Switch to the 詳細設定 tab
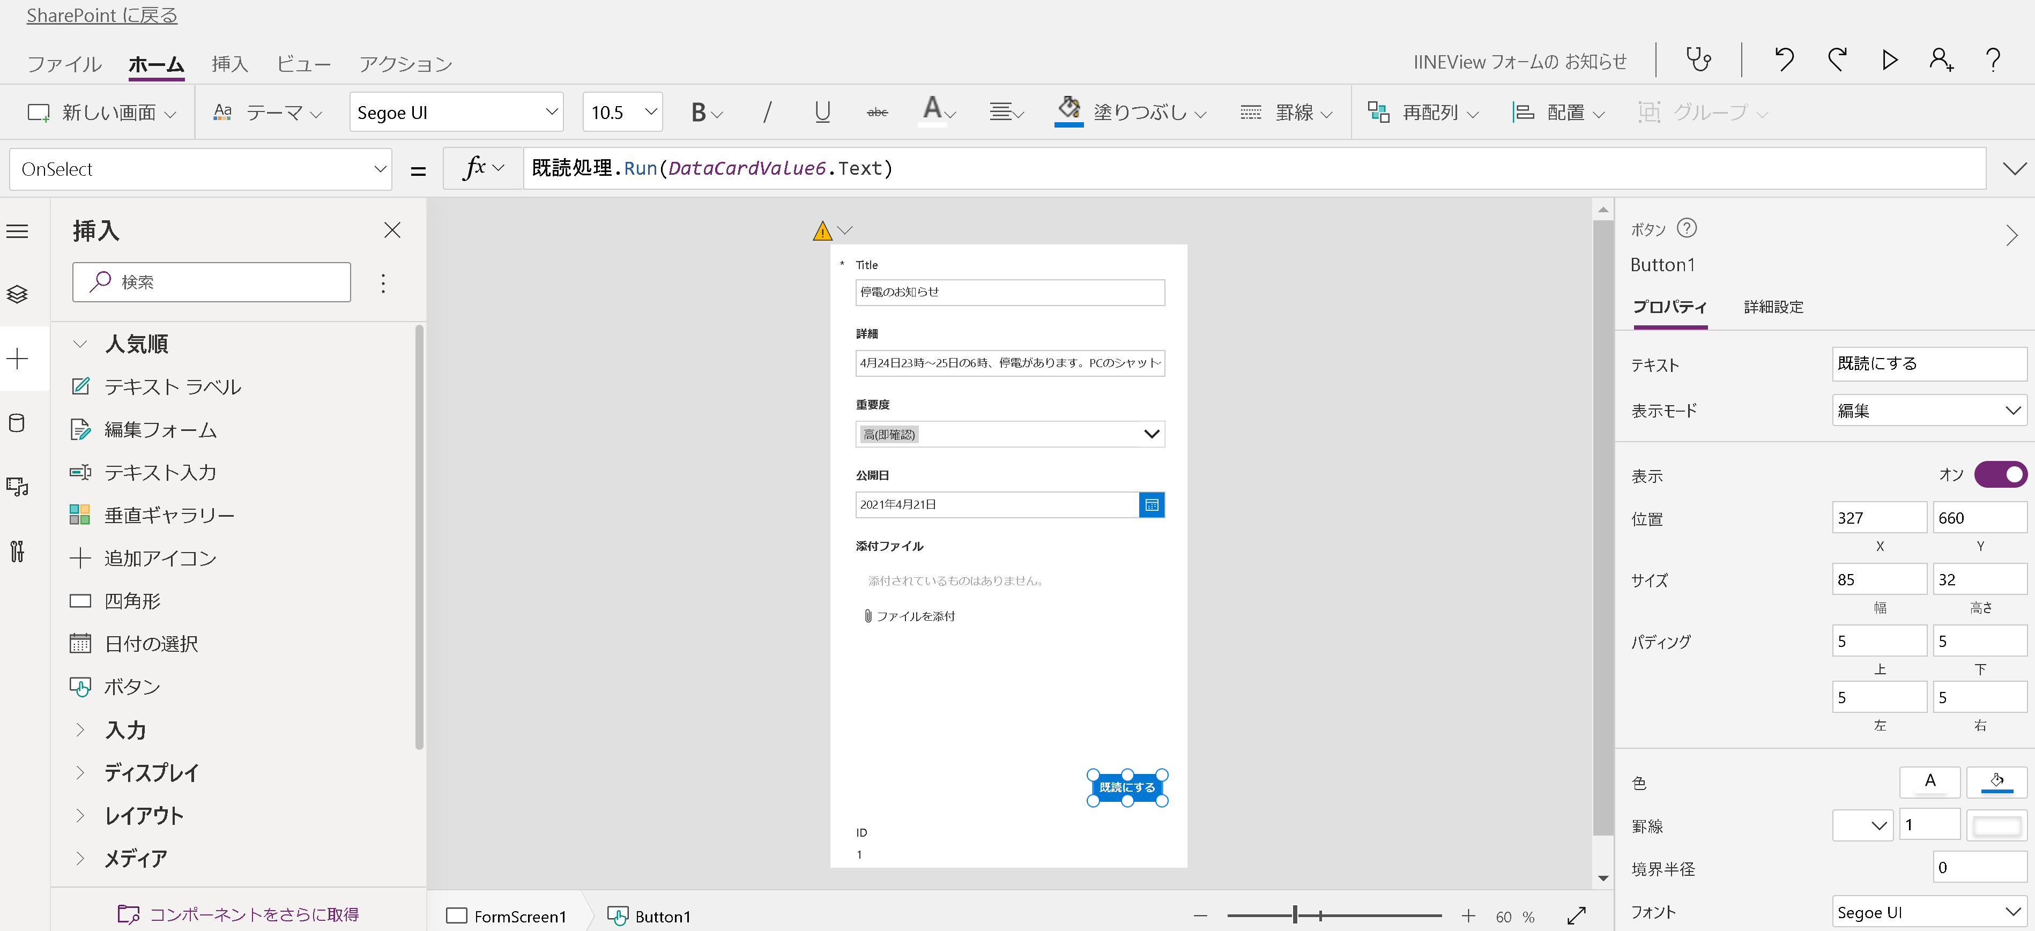Viewport: 2035px width, 931px height. pos(1773,307)
